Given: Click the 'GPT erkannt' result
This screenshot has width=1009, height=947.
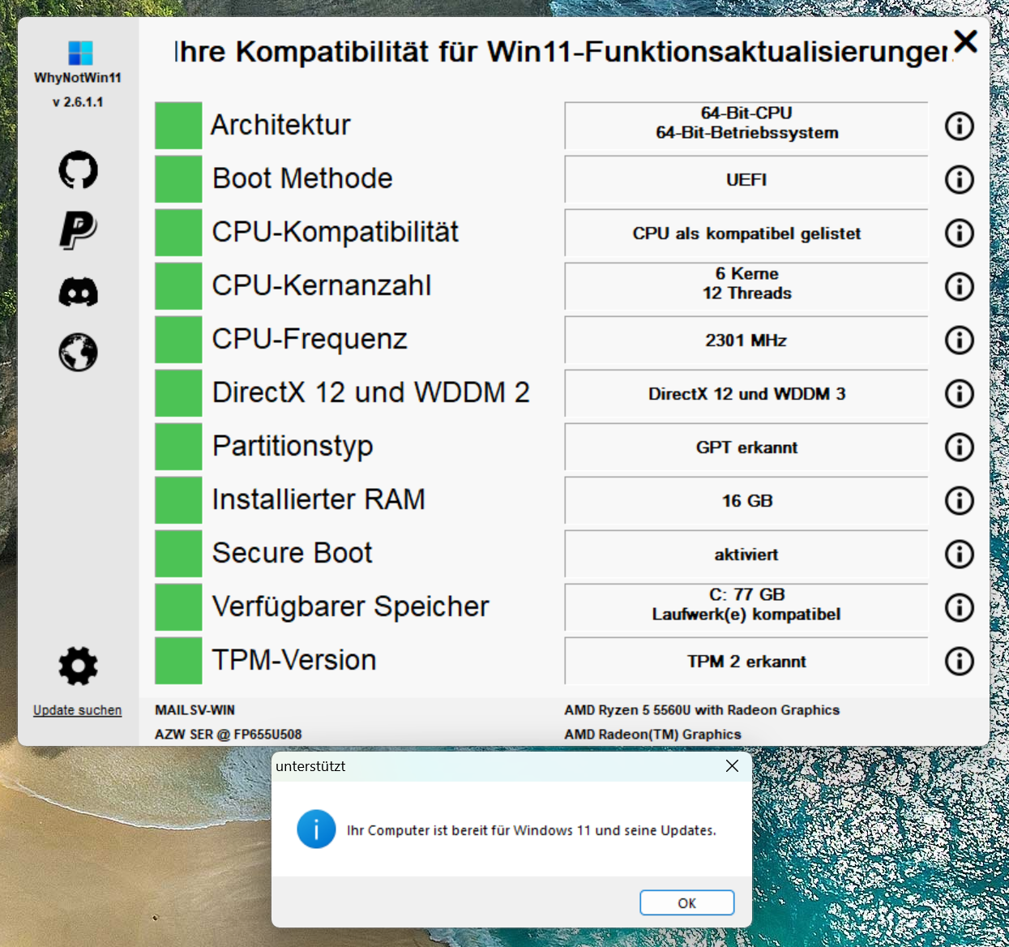Looking at the screenshot, I should (x=746, y=447).
